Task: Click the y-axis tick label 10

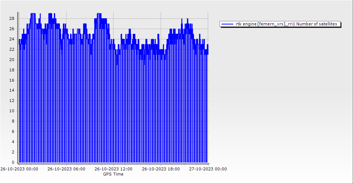Action: pyautogui.click(x=12, y=111)
